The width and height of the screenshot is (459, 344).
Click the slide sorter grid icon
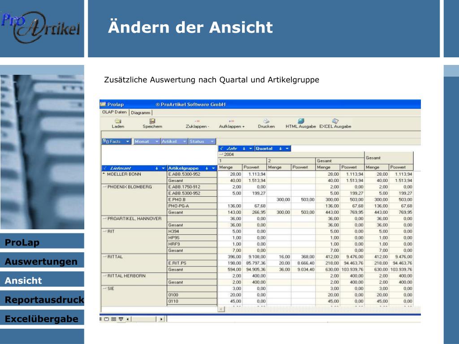[114, 319]
